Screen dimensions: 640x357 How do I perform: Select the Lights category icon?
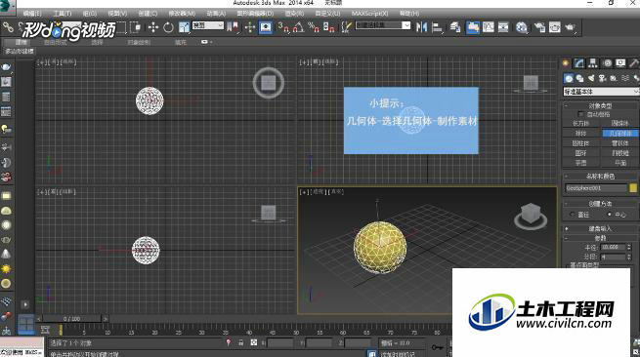591,78
